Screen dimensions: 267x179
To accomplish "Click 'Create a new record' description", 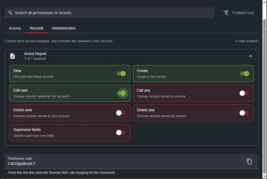I will (151, 77).
